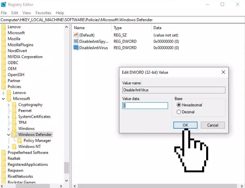
Task: Open the File menu
Action: pyautogui.click(x=4, y=13)
